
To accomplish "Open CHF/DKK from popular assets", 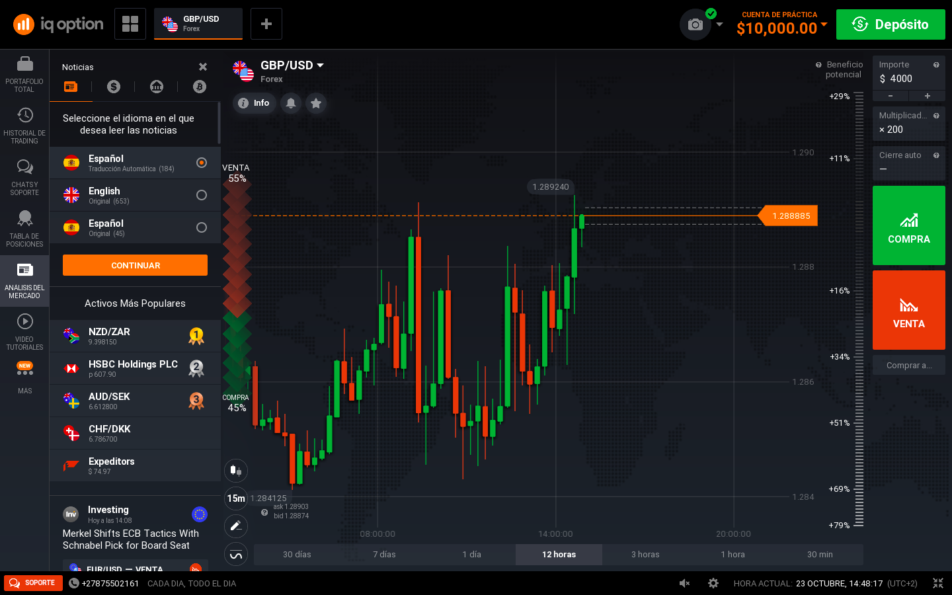I will (135, 433).
